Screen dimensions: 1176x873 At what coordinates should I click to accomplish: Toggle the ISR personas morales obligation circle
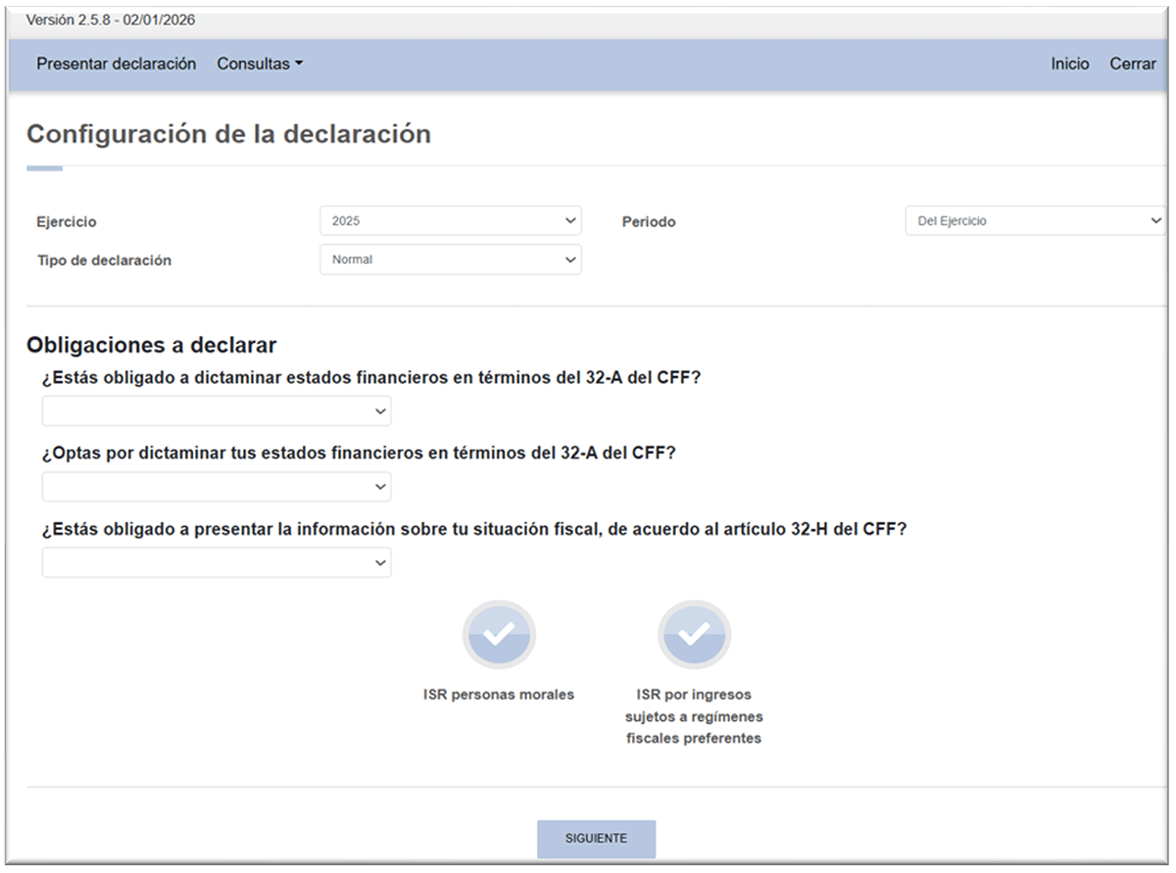(x=499, y=634)
